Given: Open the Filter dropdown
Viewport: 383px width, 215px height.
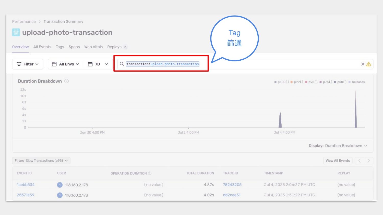Looking at the screenshot, I should (x=28, y=64).
